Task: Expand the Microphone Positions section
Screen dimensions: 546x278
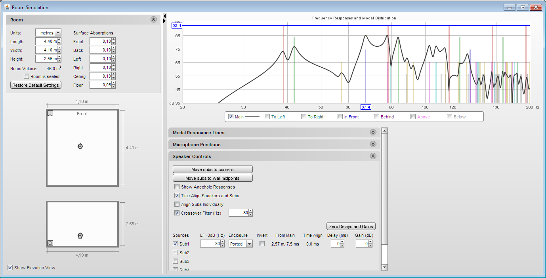Action: 373,145
